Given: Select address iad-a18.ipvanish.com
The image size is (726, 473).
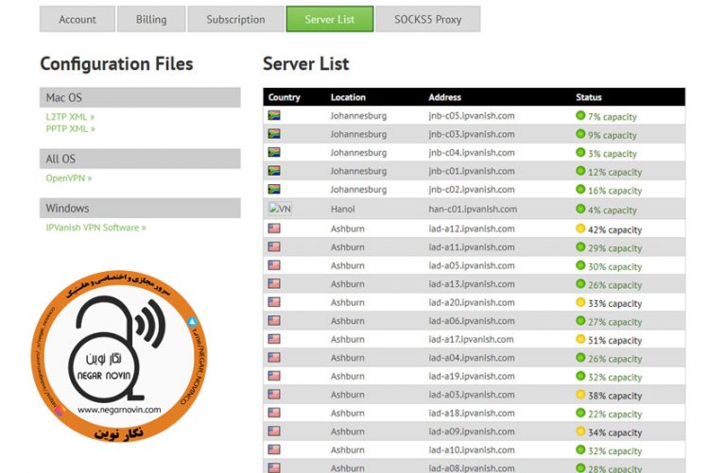Looking at the screenshot, I should click(472, 413).
